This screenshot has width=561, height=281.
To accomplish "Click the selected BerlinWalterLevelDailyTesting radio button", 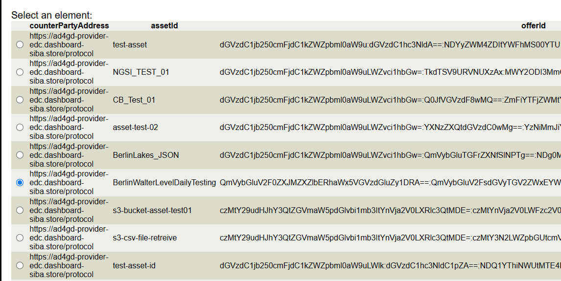I will (x=20, y=183).
